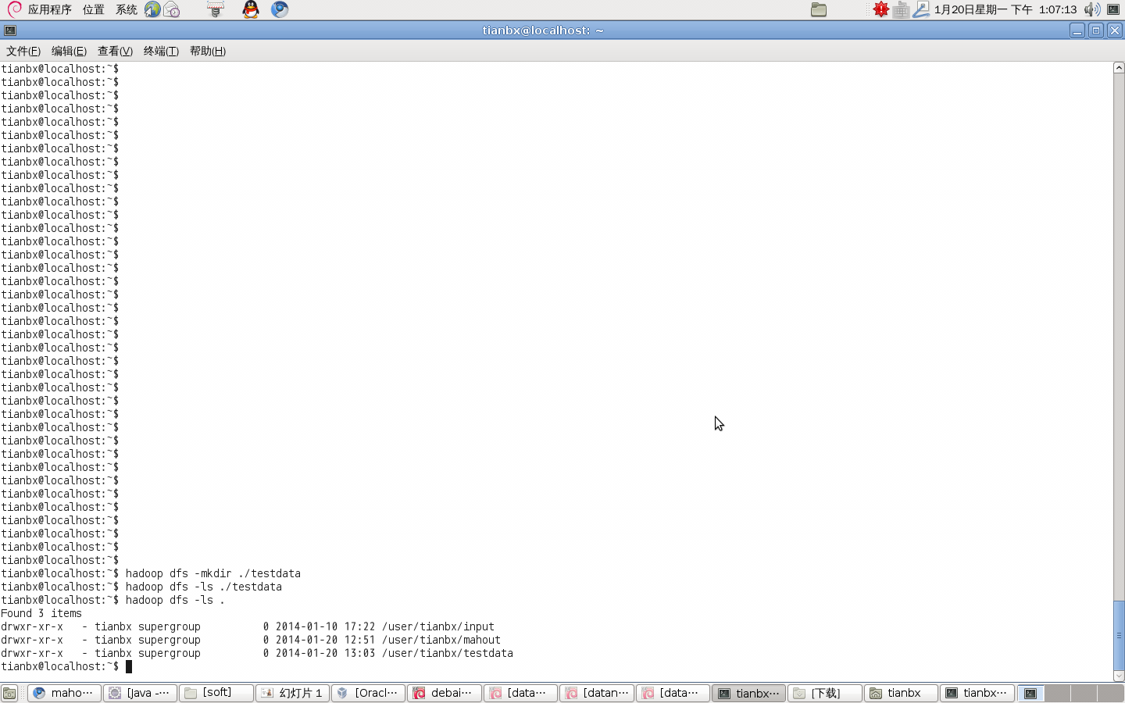1125x703 pixels.
Task: Click the terminal cursor at last prompt
Action: 129,666
